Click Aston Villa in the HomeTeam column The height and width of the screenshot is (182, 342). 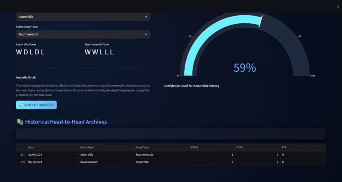(106, 155)
